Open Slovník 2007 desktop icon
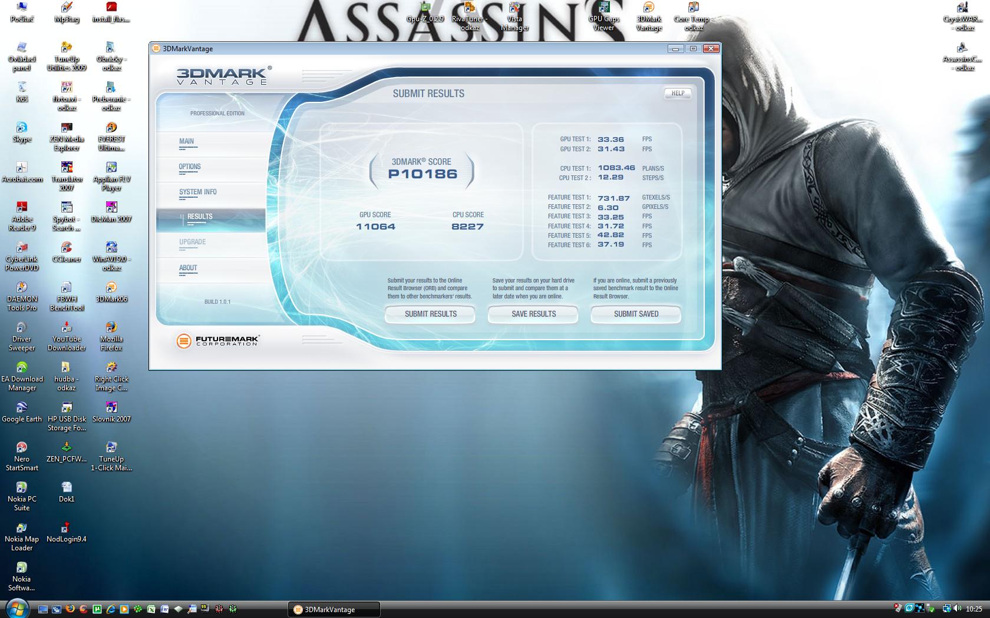The height and width of the screenshot is (618, 990). point(111,413)
